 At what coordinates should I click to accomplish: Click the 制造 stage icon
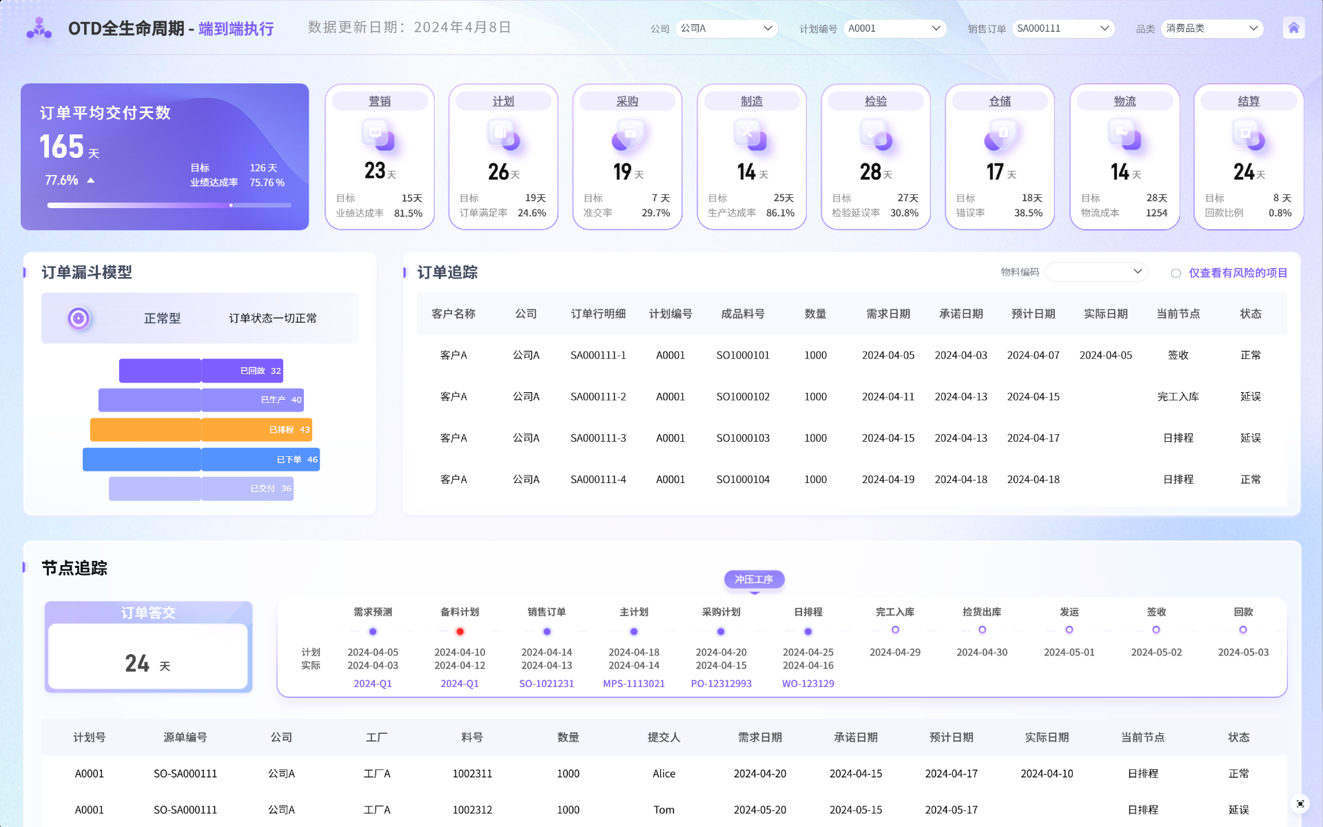tap(751, 135)
